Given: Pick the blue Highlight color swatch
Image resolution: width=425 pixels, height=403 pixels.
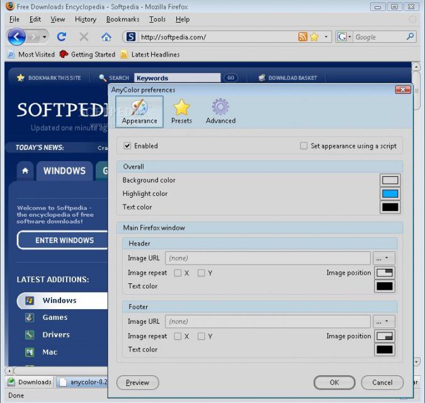Looking at the screenshot, I should (390, 194).
